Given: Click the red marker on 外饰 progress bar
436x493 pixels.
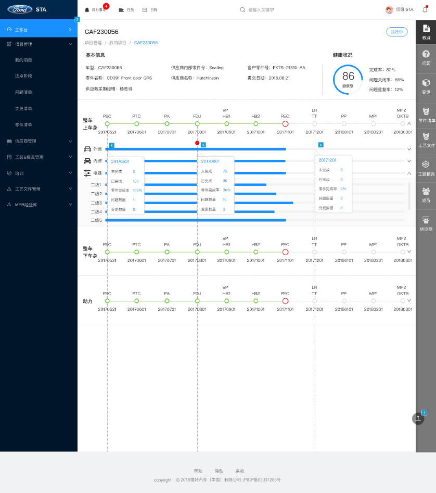Looking at the screenshot, I should point(197,143).
